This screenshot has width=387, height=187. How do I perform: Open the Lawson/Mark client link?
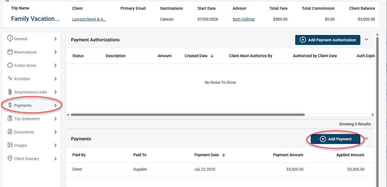click(x=89, y=19)
